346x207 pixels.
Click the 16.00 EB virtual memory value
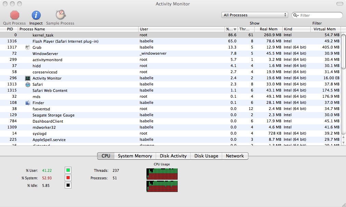point(331,78)
